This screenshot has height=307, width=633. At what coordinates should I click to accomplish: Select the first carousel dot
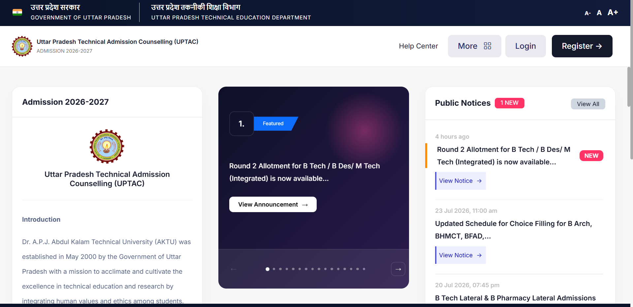[x=268, y=269]
